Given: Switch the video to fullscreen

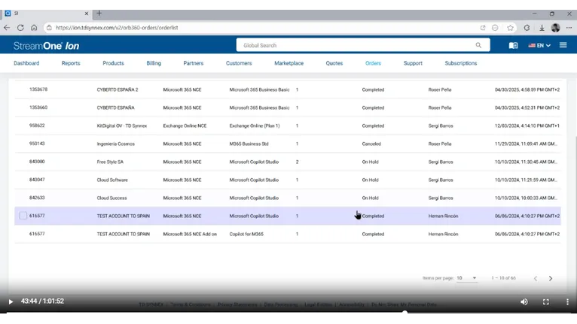Looking at the screenshot, I should pos(545,301).
